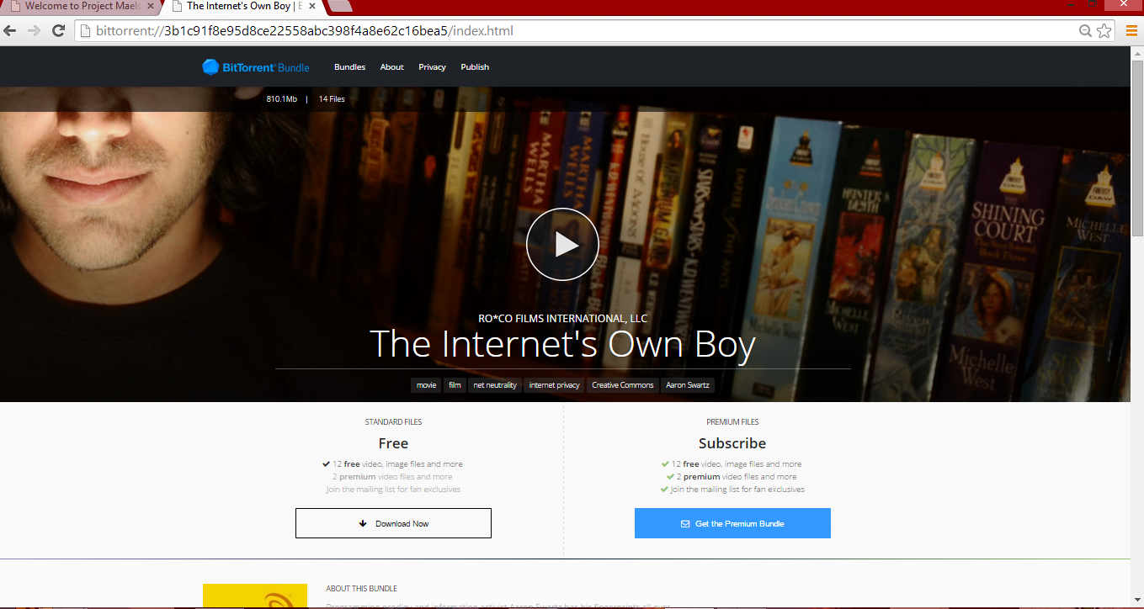This screenshot has height=609, width=1144.
Task: Click the internet privacy tag
Action: tap(554, 385)
